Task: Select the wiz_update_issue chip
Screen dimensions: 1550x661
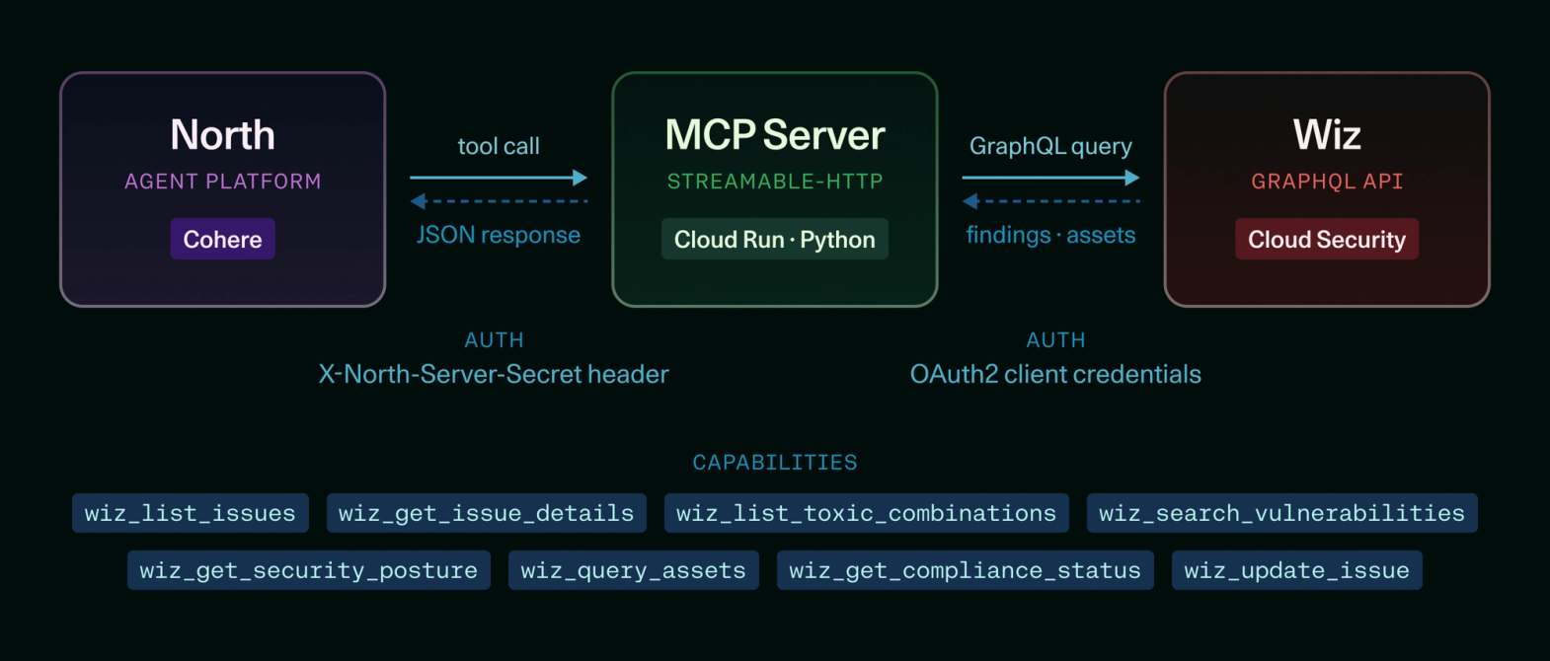Action: click(1297, 570)
